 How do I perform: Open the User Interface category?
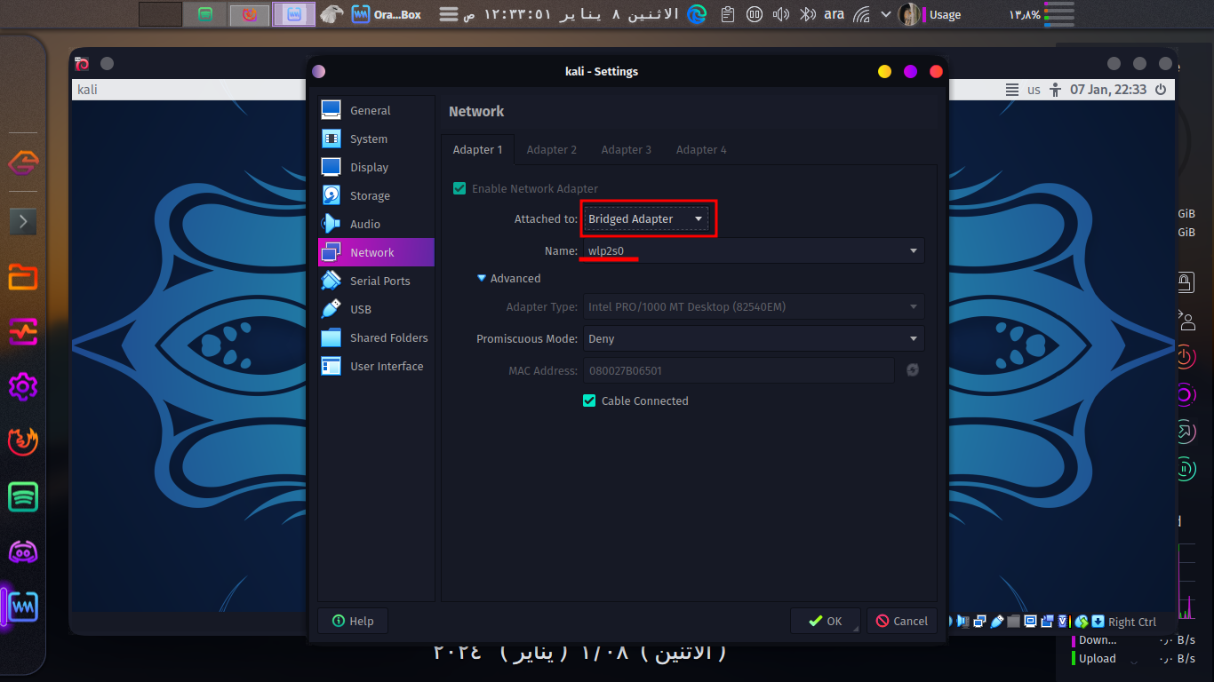[x=376, y=366]
